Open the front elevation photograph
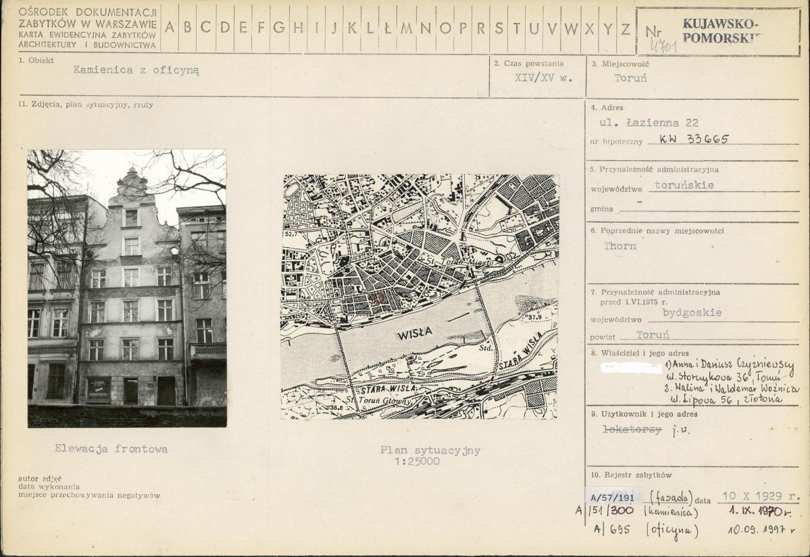 (x=126, y=288)
